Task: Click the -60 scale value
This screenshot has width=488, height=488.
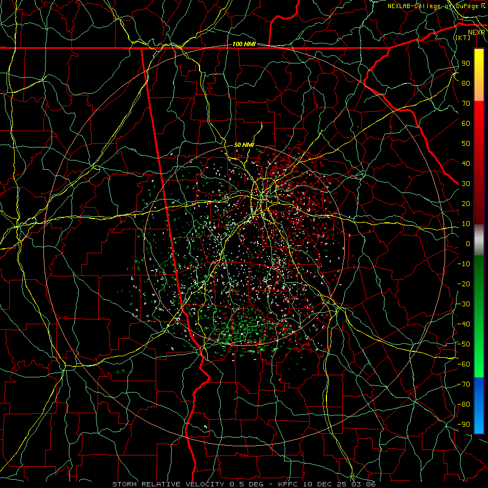Action: click(464, 364)
